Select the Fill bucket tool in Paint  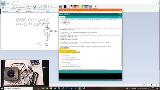tap(29, 6)
